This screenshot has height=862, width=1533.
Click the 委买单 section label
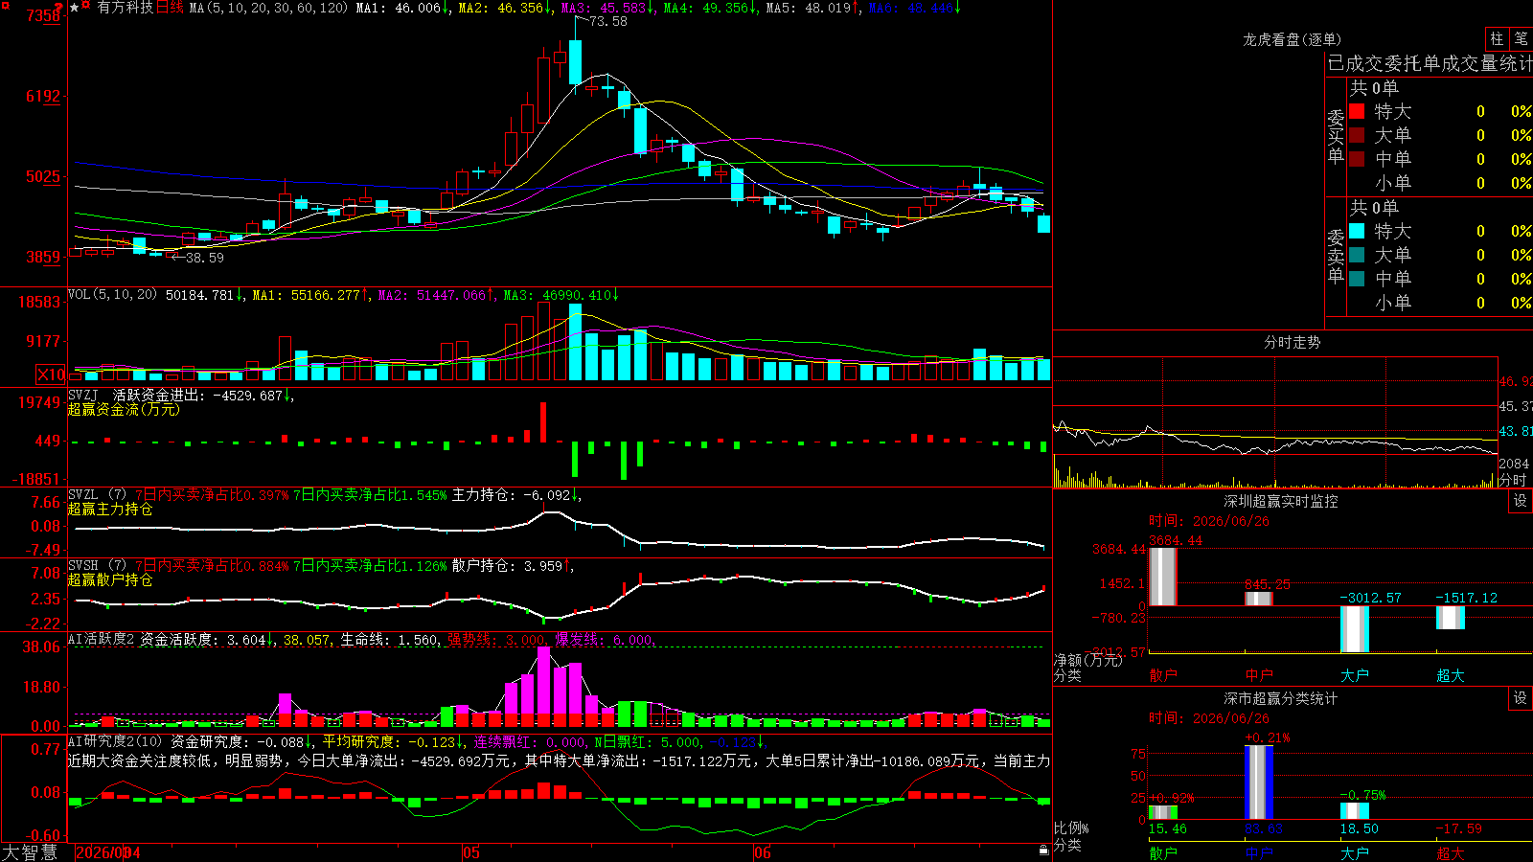coord(1336,136)
